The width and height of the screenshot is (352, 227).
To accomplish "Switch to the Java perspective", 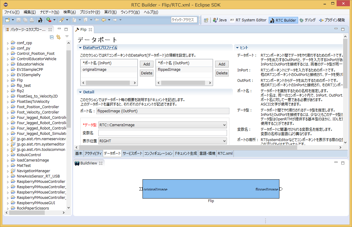I will pos(220,20).
